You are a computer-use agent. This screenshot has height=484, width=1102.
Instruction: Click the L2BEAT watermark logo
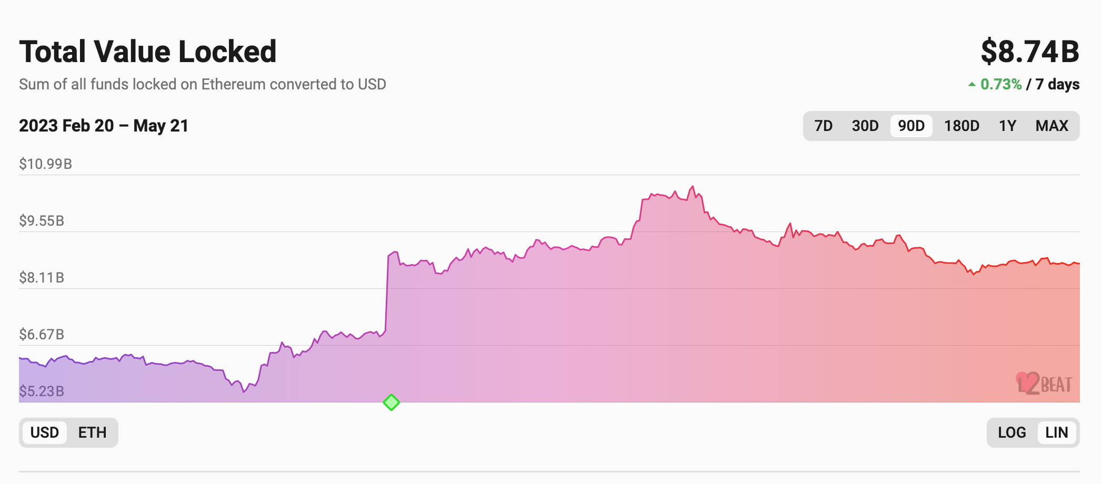pyautogui.click(x=1044, y=384)
